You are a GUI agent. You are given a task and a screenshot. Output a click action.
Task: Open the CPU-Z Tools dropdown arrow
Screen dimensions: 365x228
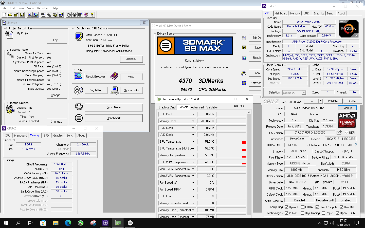320,101
